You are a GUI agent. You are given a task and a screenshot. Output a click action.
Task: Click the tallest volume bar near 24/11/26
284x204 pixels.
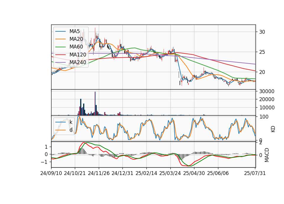[95, 103]
